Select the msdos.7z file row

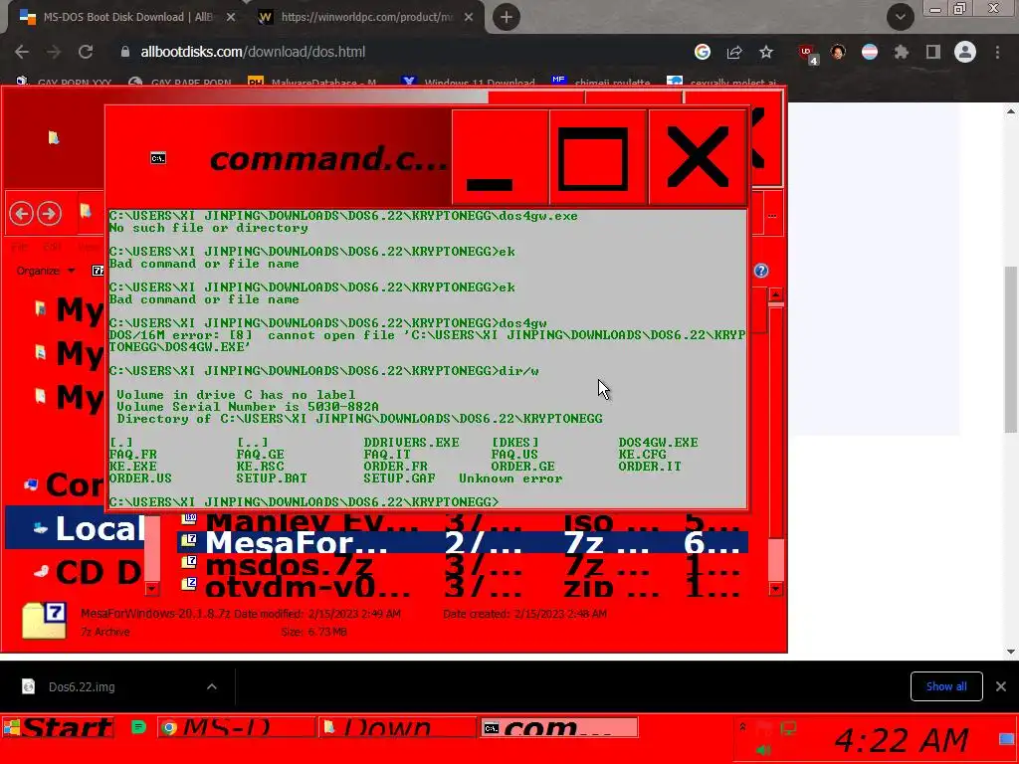tap(462, 565)
